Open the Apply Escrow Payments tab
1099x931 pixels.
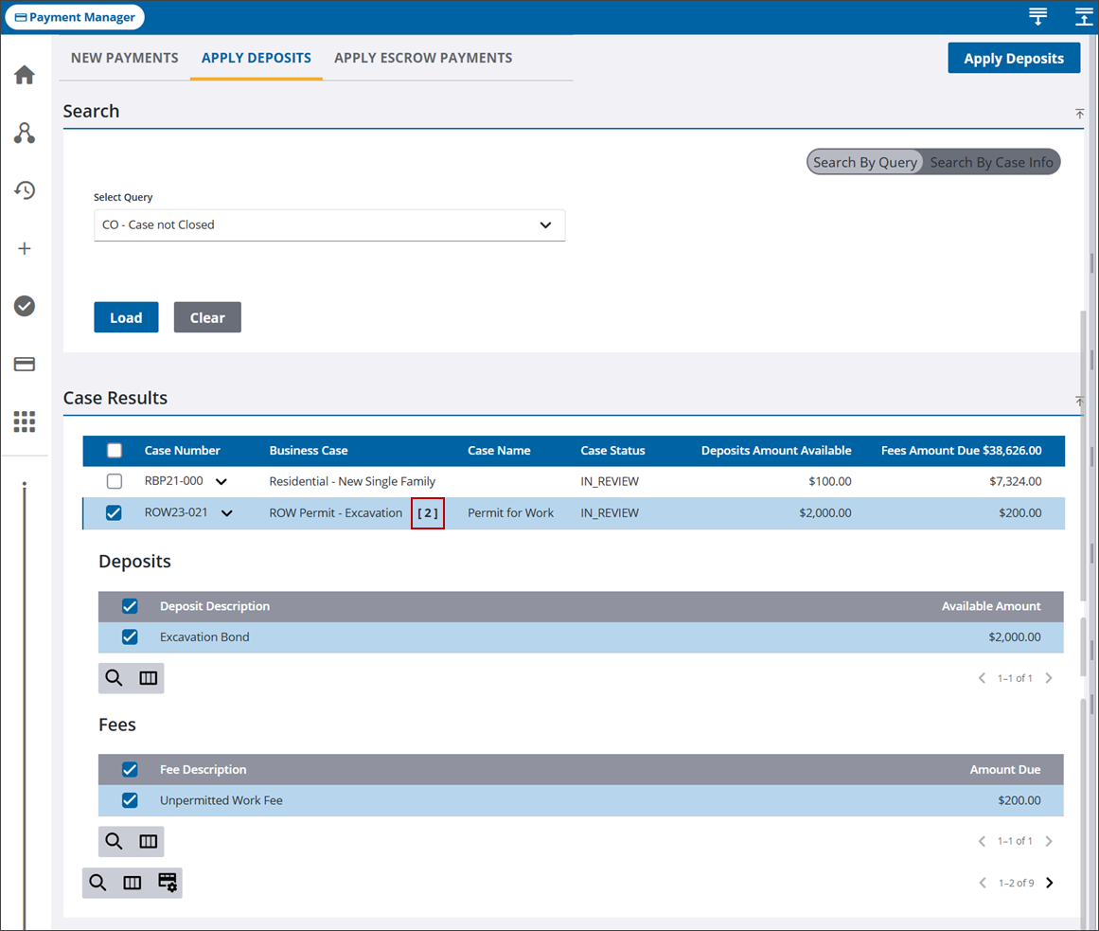pos(423,58)
